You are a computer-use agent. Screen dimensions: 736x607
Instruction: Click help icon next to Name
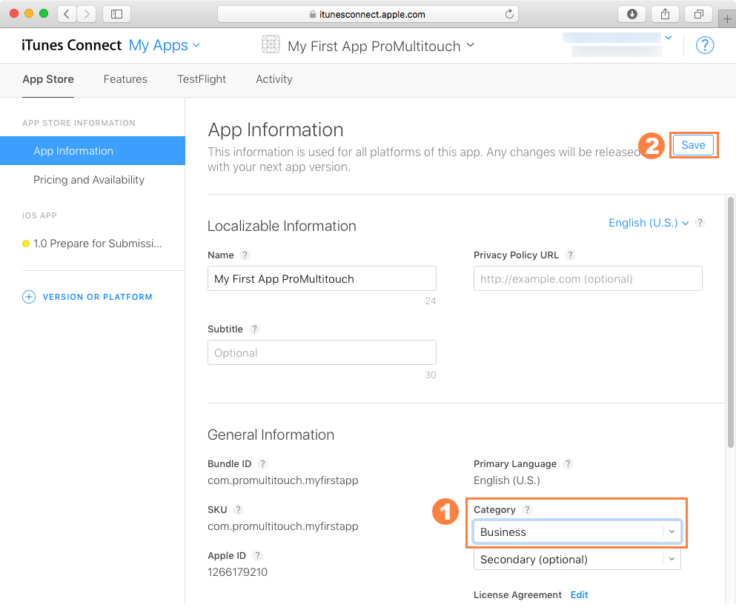[x=245, y=255]
